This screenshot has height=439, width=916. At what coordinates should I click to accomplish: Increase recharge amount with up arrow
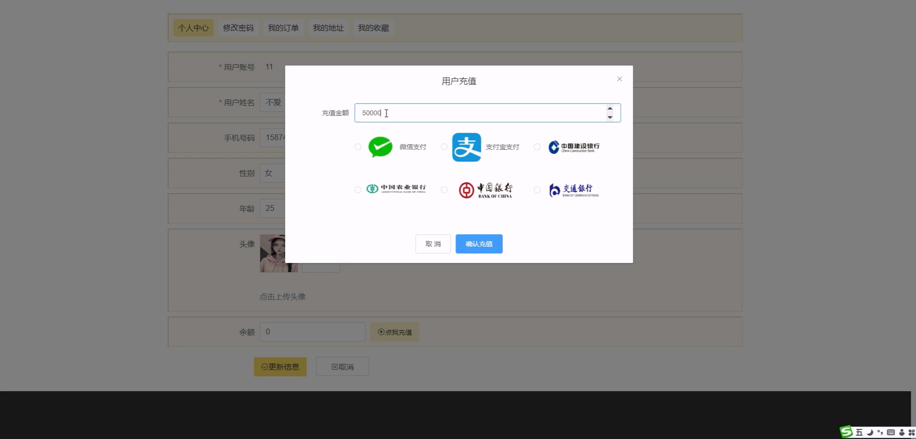click(610, 109)
